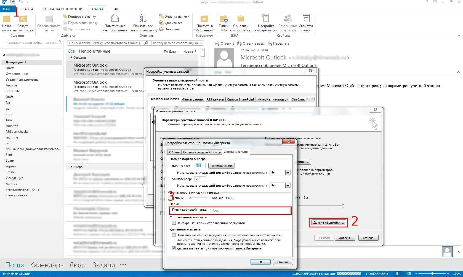This screenshot has width=463, height=277.
Task: Open IMAP Folders (Папки IMAP)
Action: pos(223,24)
